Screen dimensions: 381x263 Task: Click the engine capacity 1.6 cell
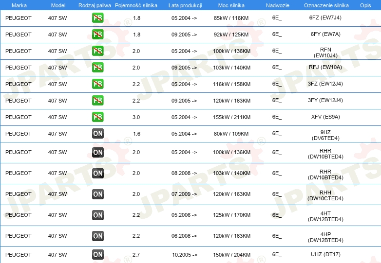136,134
